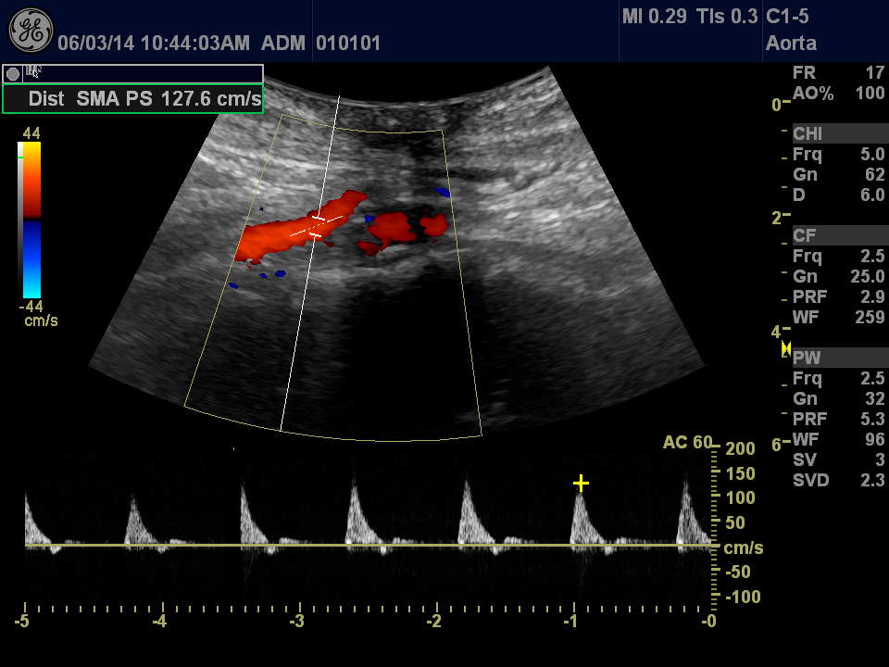Click the gray circle record indicator
Viewport: 889px width, 667px height.
pyautogui.click(x=13, y=73)
